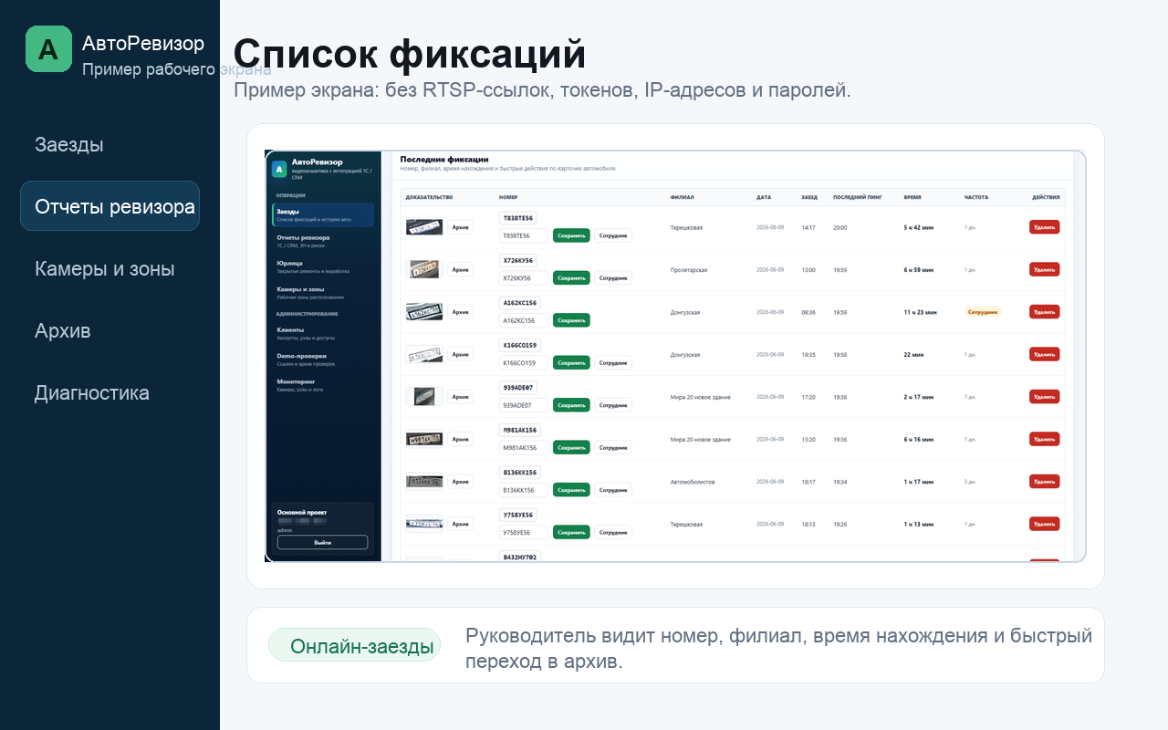Viewport: 1168px width, 730px height.
Task: Click the Доказательство column header
Action: coord(430,197)
